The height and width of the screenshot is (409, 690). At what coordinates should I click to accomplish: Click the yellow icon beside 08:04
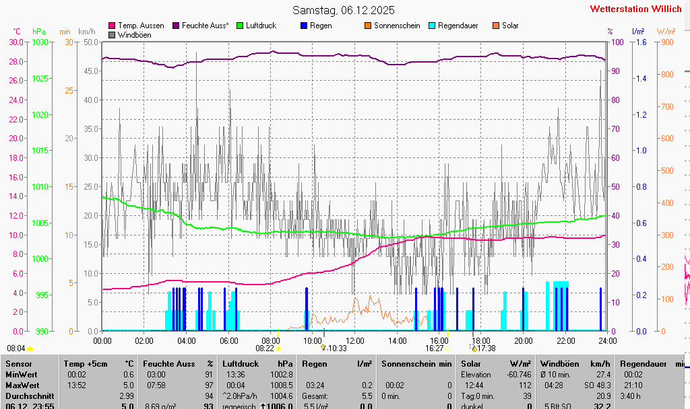(30, 348)
